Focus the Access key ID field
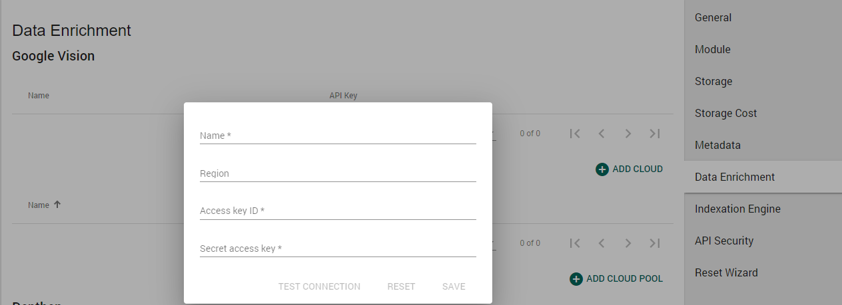Viewport: 842px width, 305px height. (x=338, y=211)
